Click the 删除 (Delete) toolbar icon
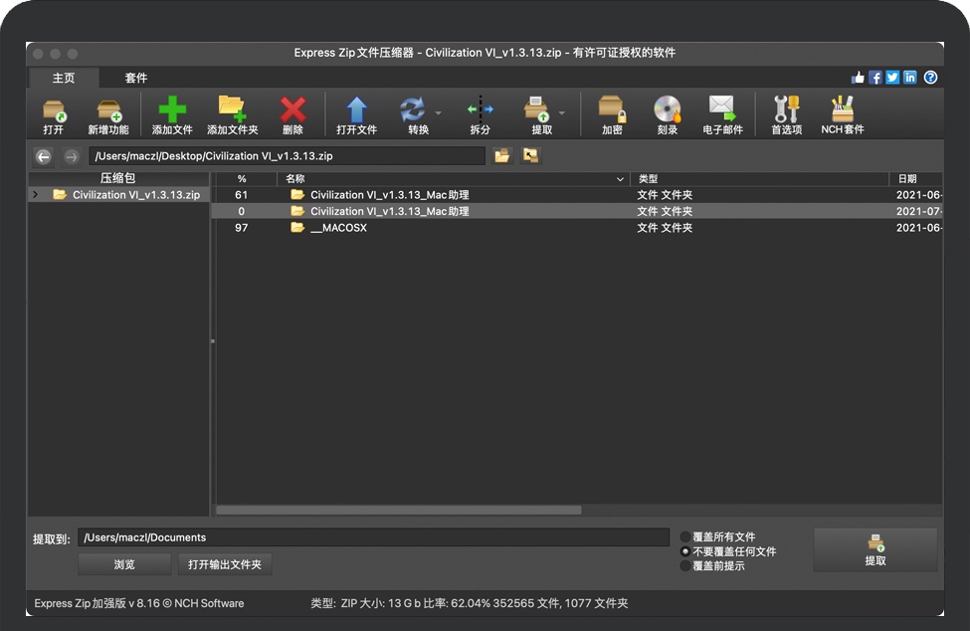 (x=293, y=113)
